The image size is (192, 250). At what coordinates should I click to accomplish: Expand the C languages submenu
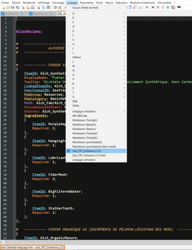96,22
